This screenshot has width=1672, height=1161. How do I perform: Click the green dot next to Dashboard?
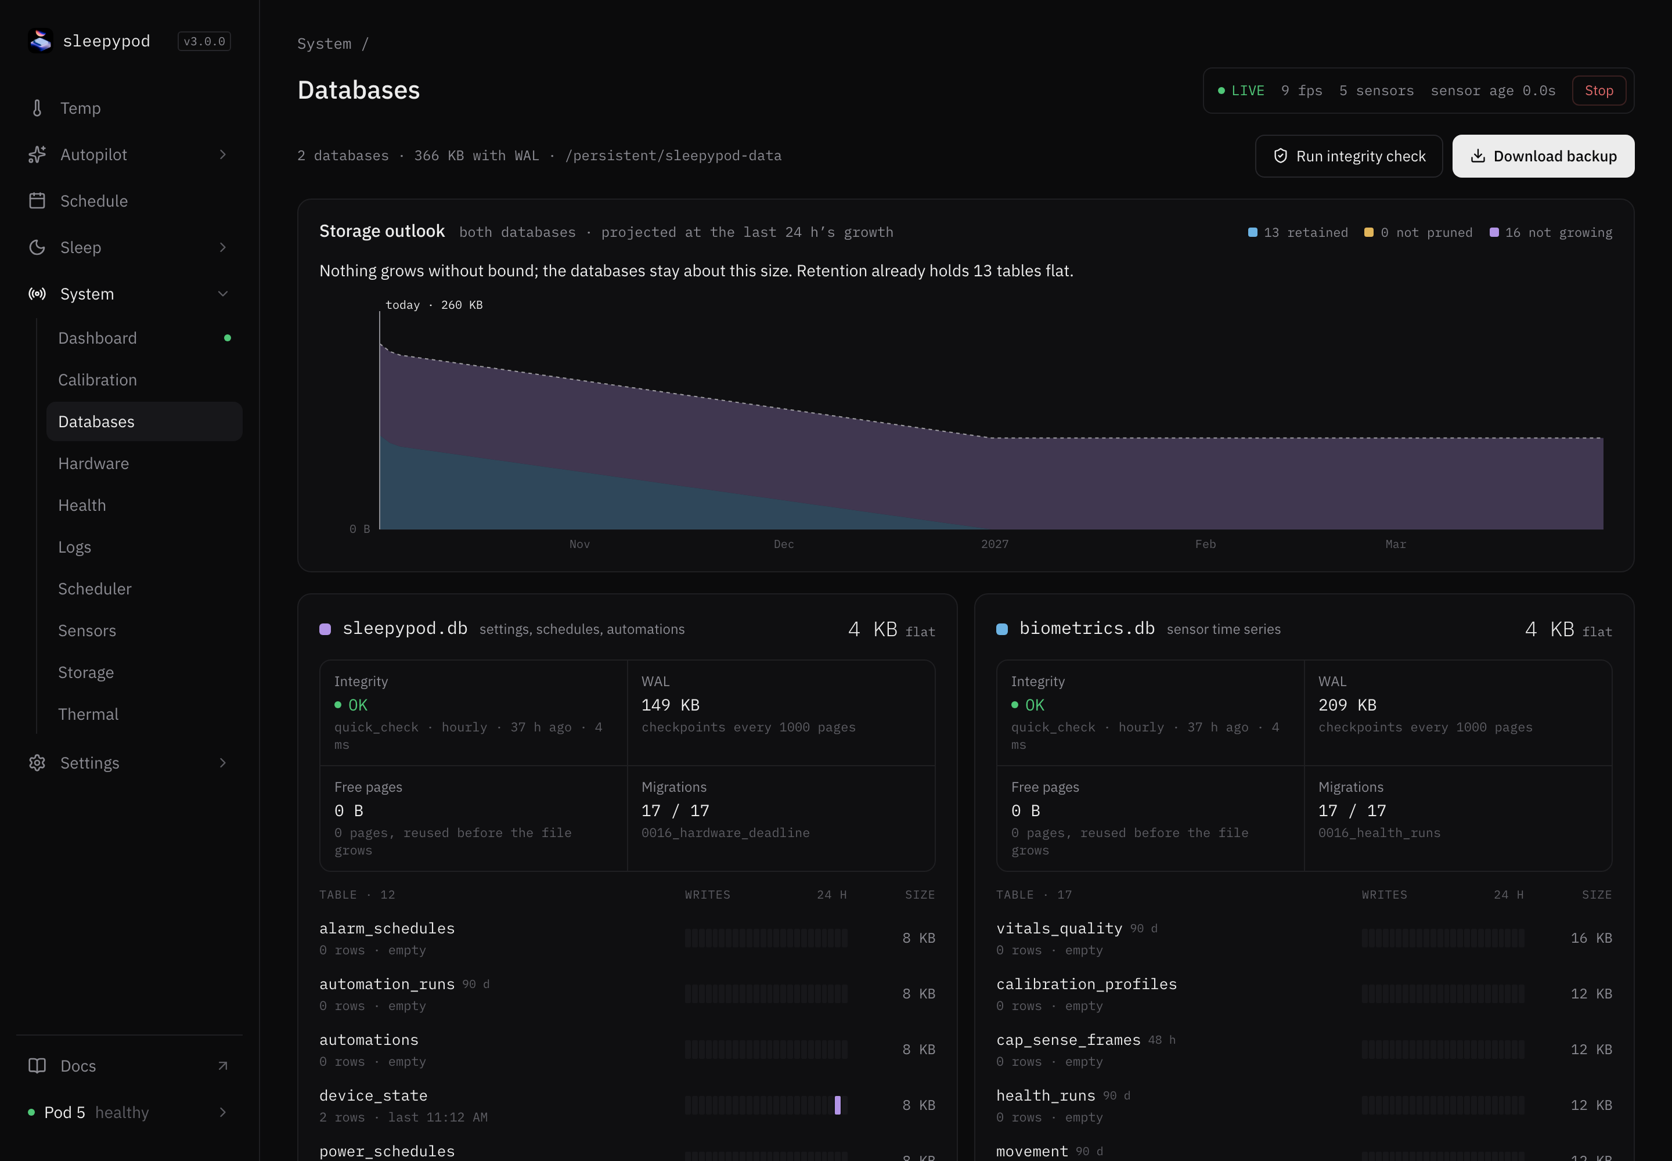pos(228,337)
